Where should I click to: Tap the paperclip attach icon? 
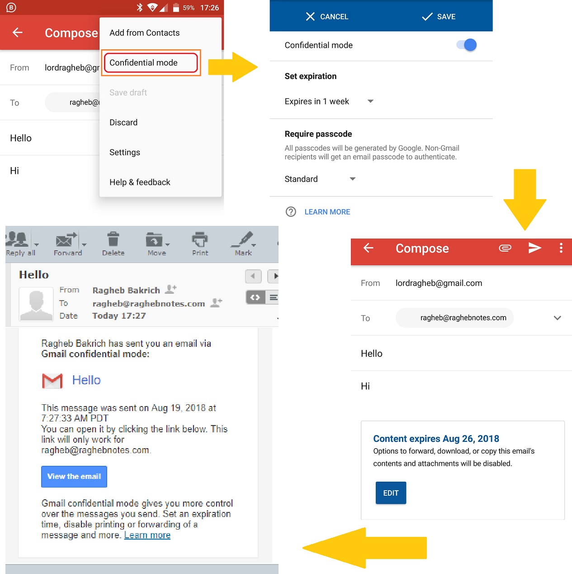505,248
